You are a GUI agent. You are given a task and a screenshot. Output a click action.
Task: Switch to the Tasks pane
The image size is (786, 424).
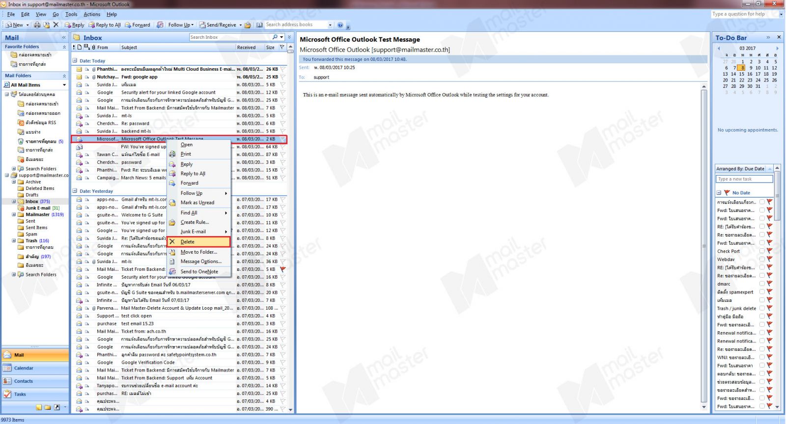[x=35, y=395]
